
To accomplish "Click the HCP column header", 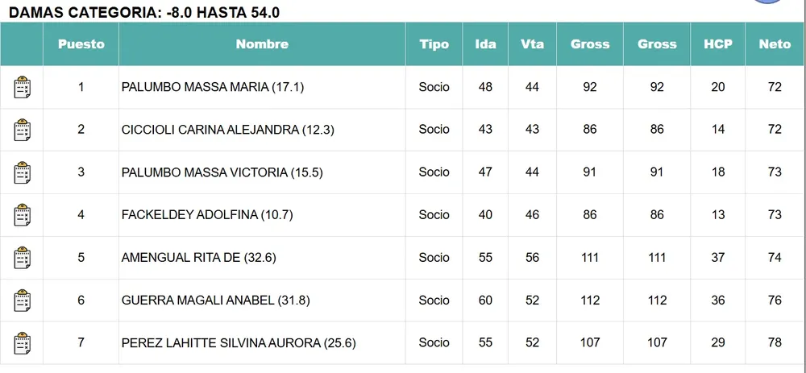I will (x=717, y=44).
